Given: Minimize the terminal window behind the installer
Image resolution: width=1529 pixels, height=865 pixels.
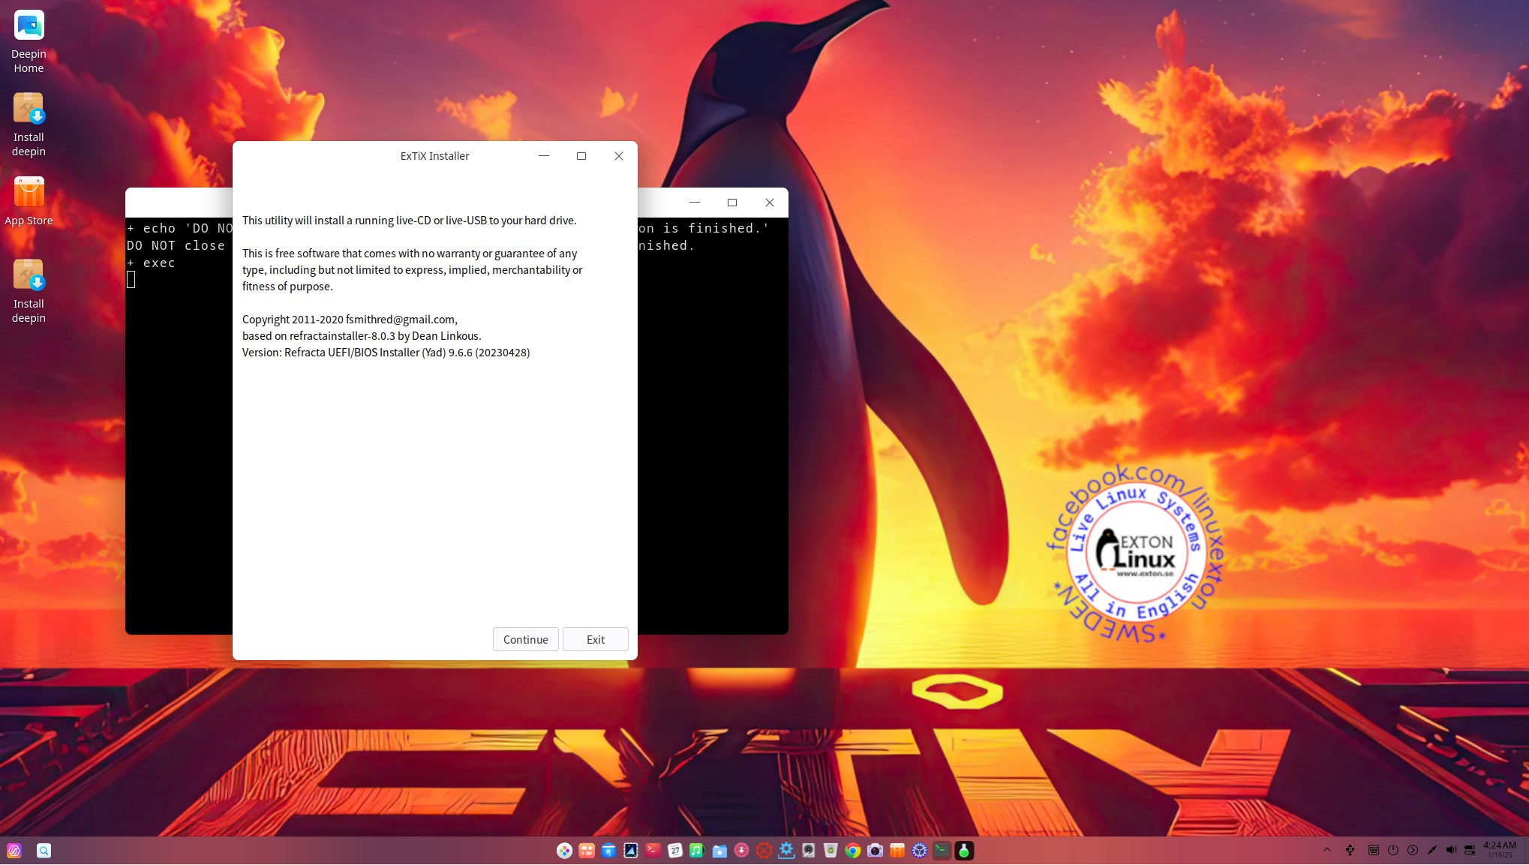Looking at the screenshot, I should point(695,203).
